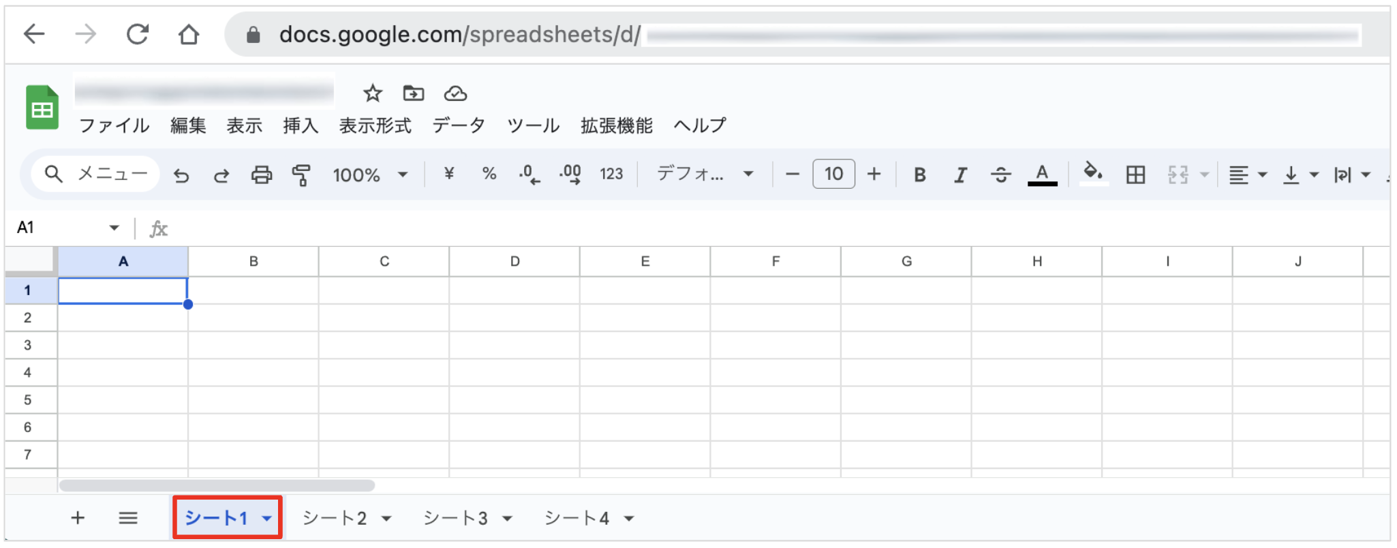
Task: Open the 編集 menu
Action: (x=188, y=125)
